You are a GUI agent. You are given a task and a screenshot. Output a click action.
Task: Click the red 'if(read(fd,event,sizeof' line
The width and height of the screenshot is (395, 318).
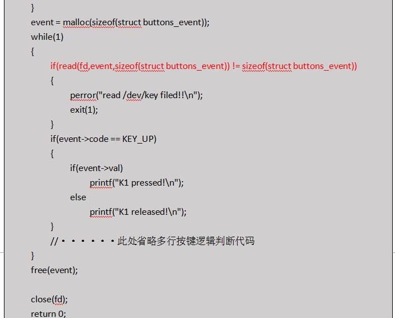click(x=203, y=66)
